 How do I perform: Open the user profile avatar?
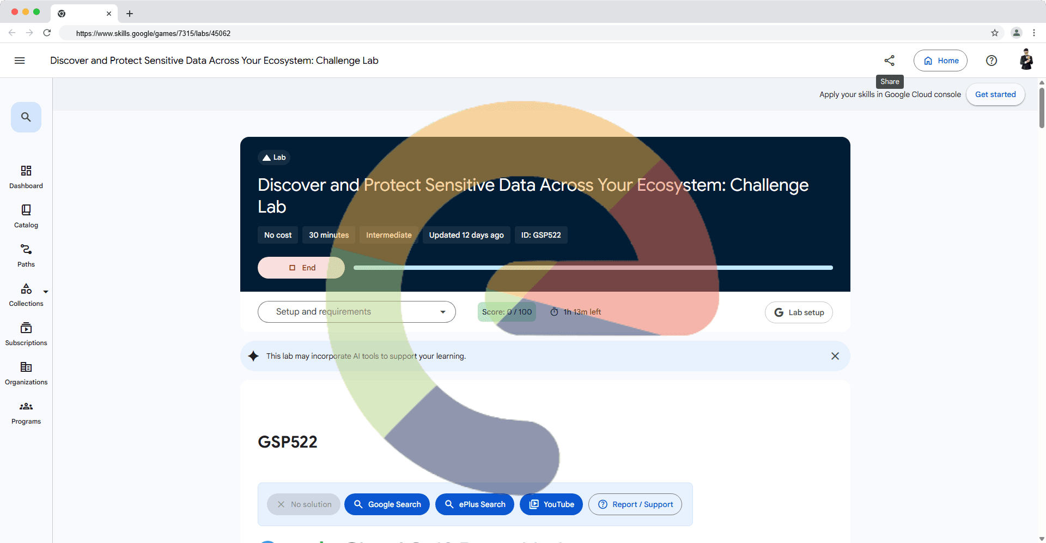pyautogui.click(x=1026, y=60)
